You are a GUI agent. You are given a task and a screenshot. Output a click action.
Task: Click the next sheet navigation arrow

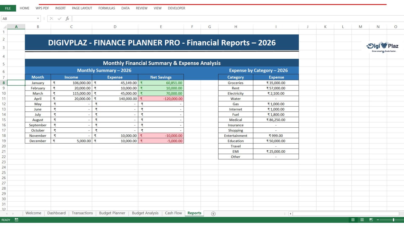13,214
